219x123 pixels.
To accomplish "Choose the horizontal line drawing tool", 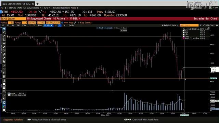I will pos(4,43).
